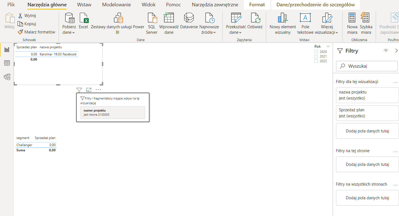The height and width of the screenshot is (216, 399).
Task: Open more options ellipsis under visual
Action: (x=98, y=90)
